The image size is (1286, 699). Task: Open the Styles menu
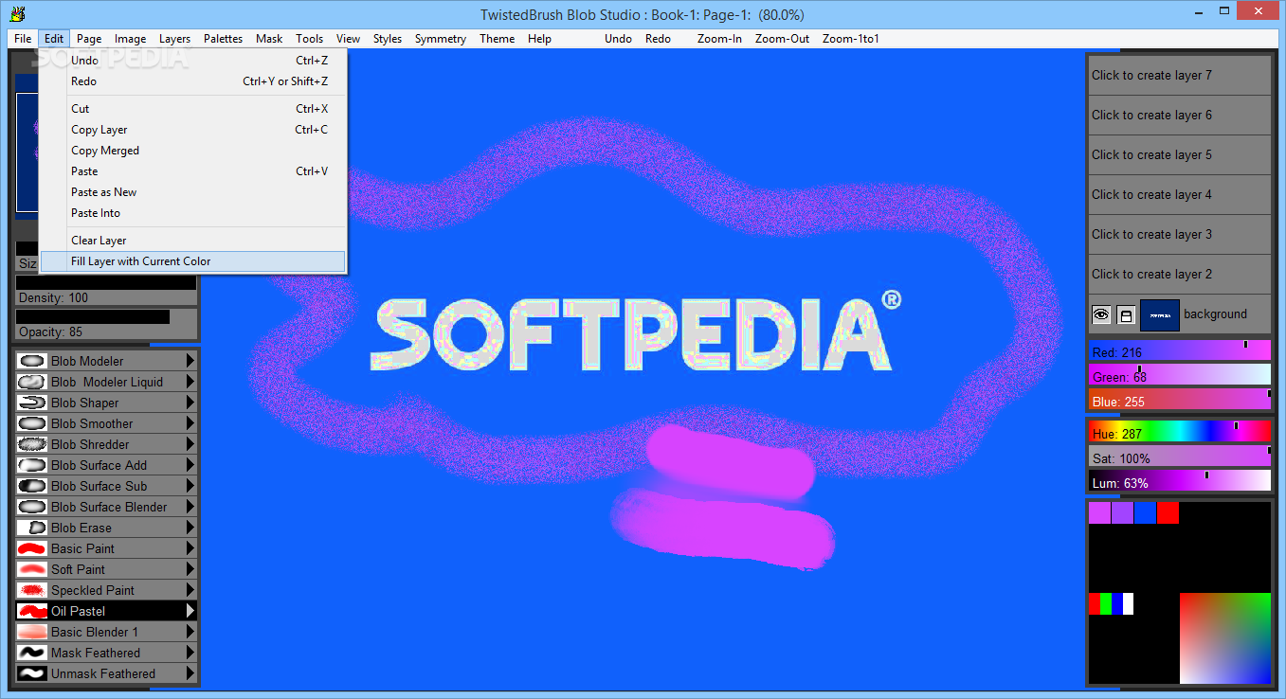(x=388, y=39)
